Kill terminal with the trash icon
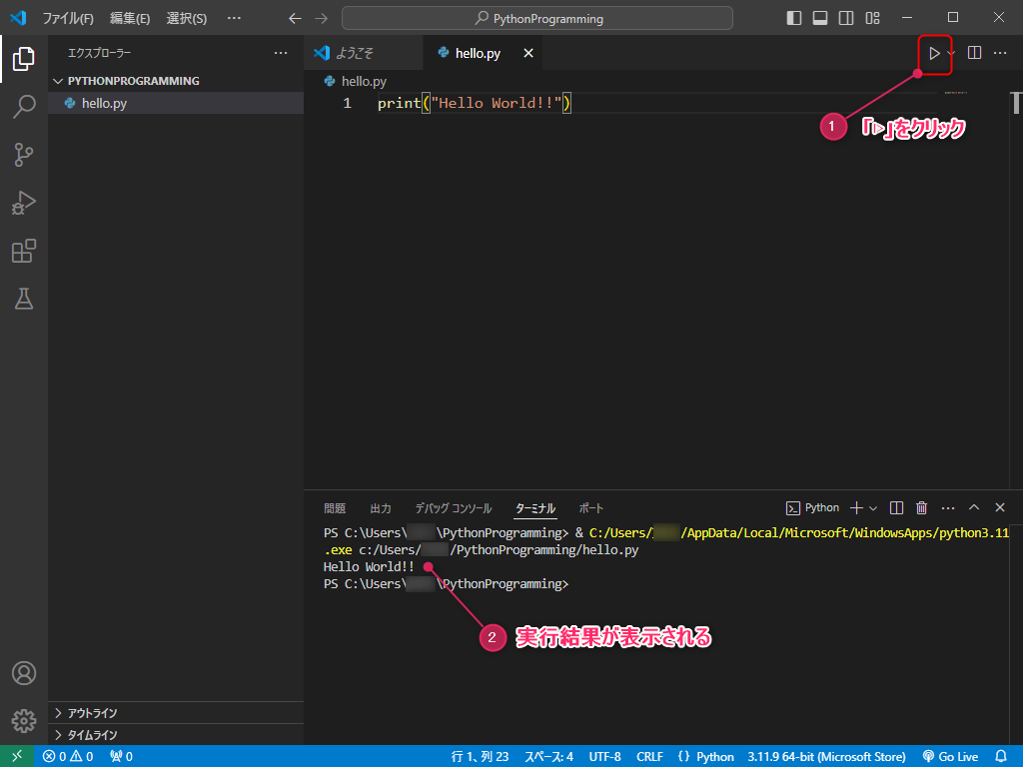The width and height of the screenshot is (1023, 767). 922,508
